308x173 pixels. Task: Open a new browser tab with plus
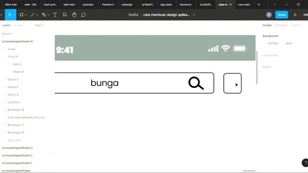tap(259, 4)
